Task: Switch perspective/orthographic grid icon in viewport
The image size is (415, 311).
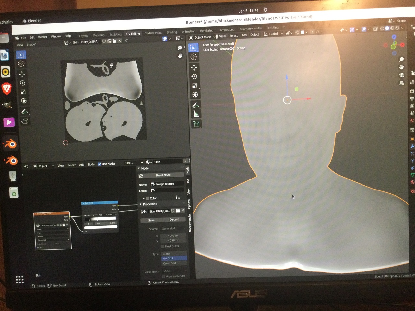Action: [x=402, y=83]
